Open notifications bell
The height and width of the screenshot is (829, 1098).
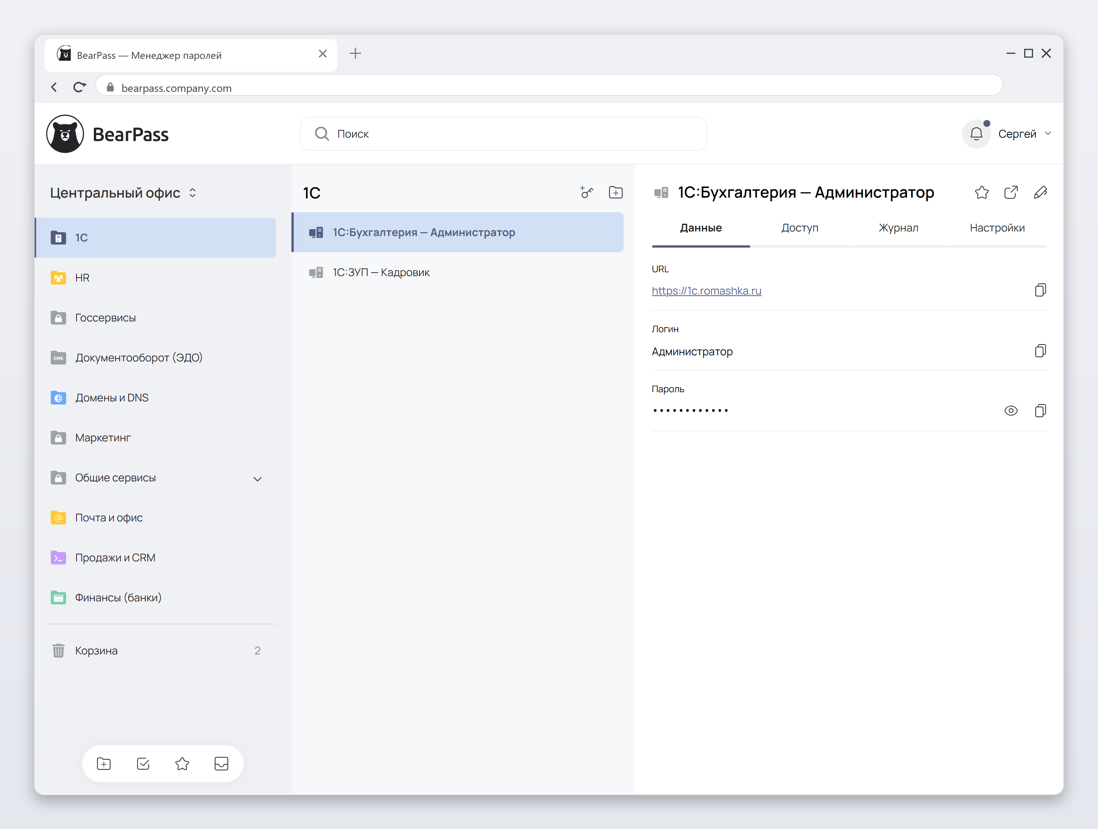tap(976, 134)
